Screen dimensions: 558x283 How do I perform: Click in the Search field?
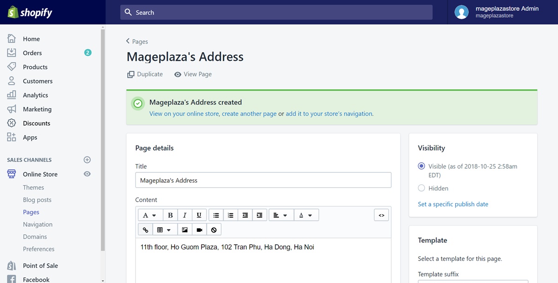(x=276, y=13)
